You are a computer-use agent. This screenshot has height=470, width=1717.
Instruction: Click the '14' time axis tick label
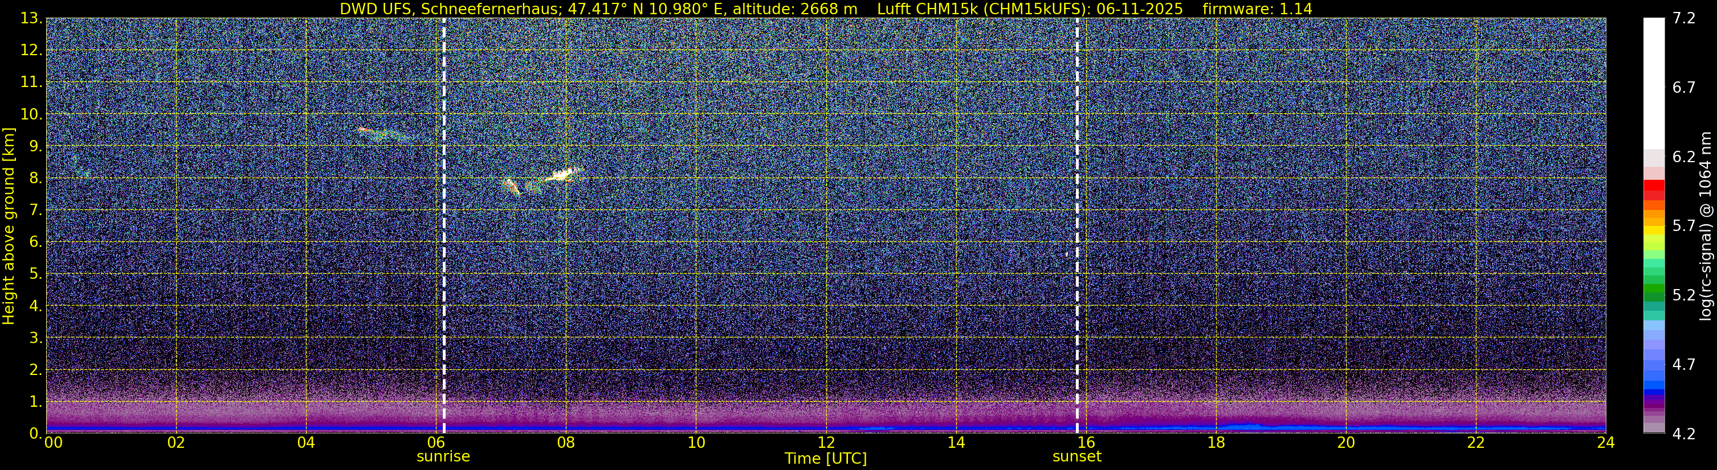coord(956,443)
